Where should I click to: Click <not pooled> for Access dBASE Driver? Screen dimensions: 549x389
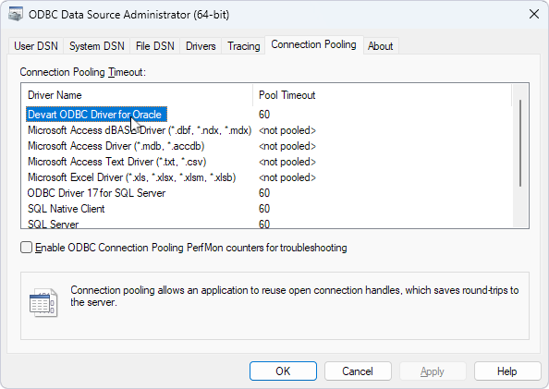point(287,130)
